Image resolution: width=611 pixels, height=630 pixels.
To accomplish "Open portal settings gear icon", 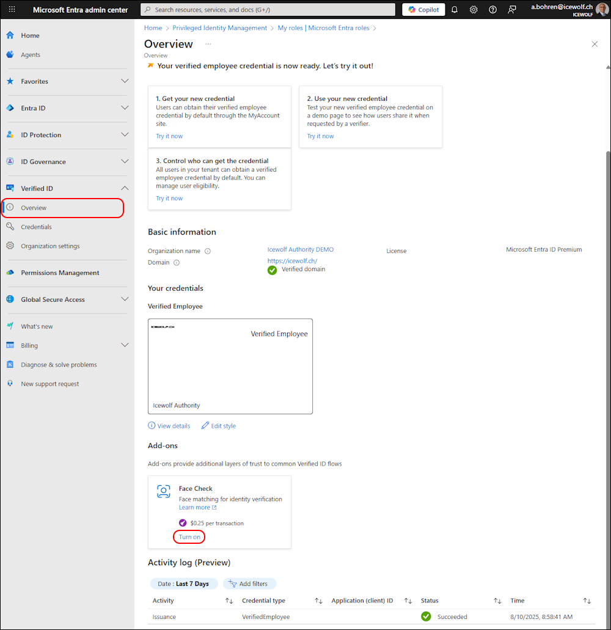I will (474, 10).
